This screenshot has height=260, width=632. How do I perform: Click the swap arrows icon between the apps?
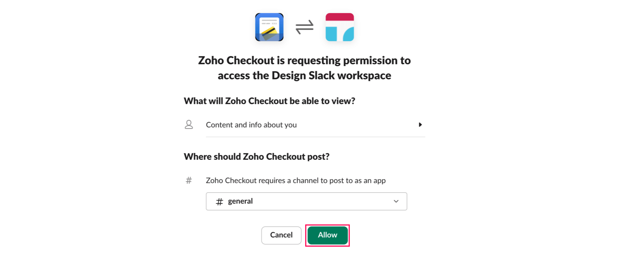click(305, 26)
